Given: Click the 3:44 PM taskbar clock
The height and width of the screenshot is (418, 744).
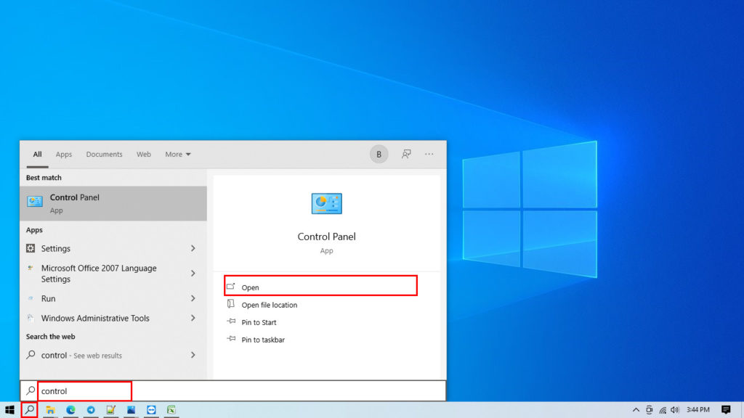Looking at the screenshot, I should [x=698, y=410].
